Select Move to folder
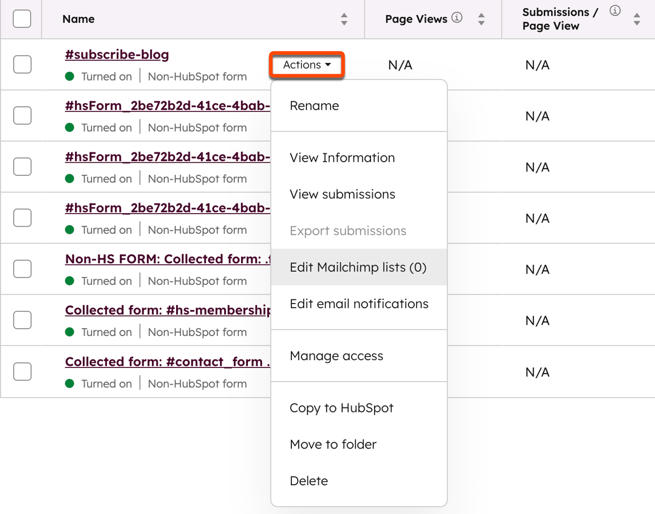This screenshot has height=514, width=655. pyautogui.click(x=333, y=444)
